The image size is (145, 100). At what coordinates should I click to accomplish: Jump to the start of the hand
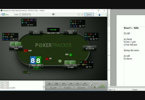63,84
